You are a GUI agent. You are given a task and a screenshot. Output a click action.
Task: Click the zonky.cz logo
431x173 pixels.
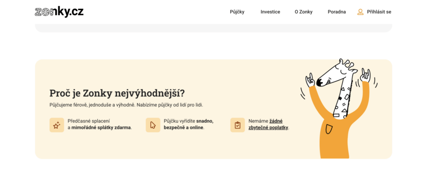tap(59, 12)
